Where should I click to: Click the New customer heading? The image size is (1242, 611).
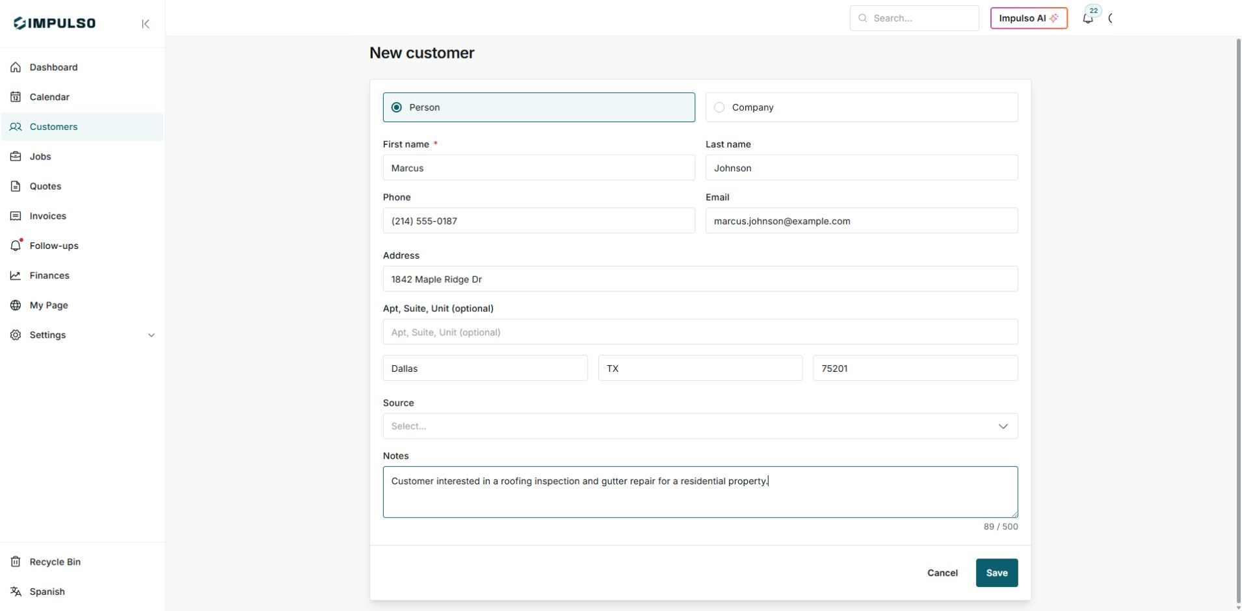(x=422, y=53)
